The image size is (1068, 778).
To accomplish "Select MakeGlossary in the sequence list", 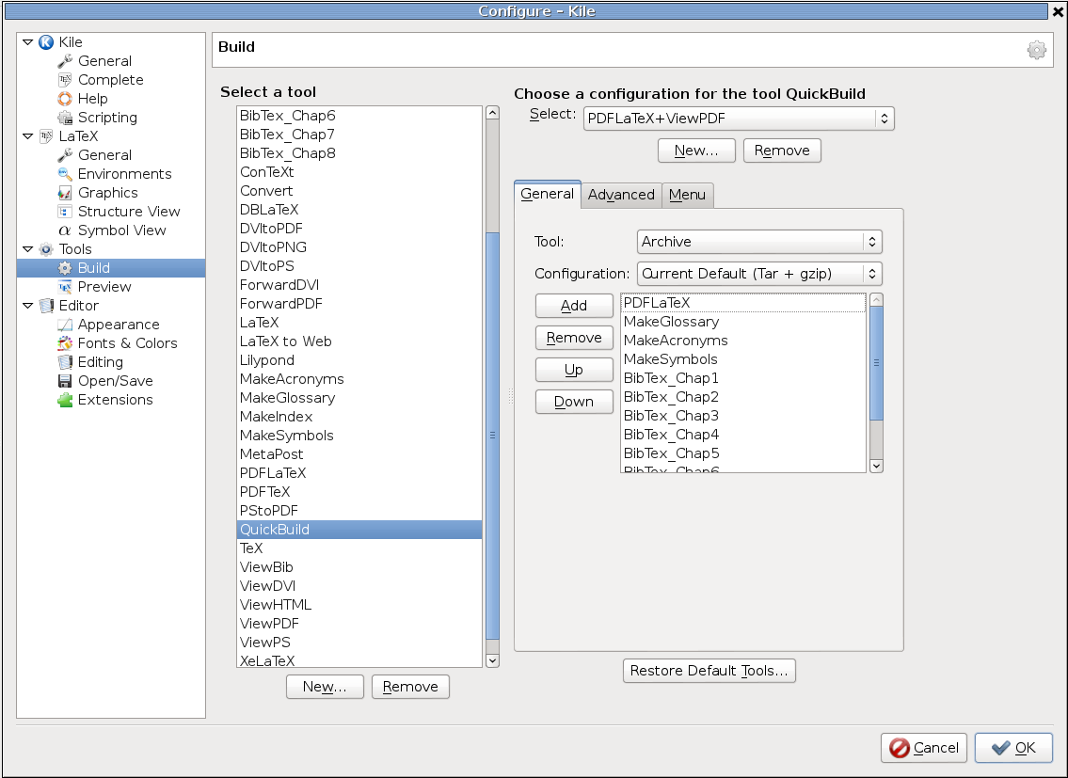I will click(743, 322).
